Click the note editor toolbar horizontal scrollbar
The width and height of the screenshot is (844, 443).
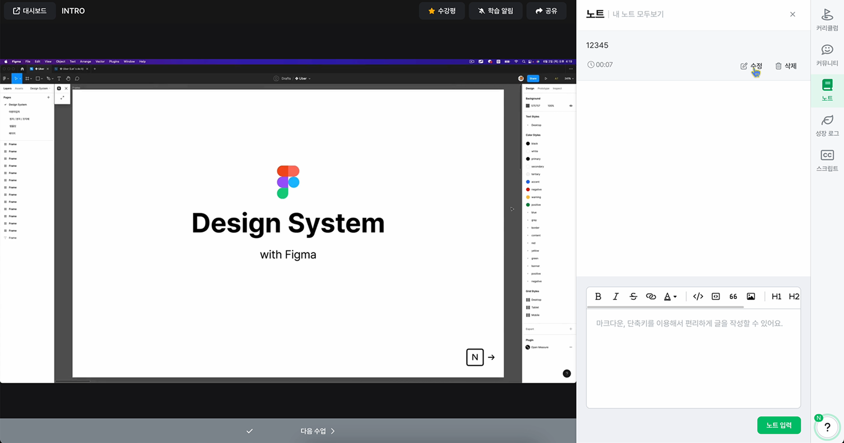point(665,307)
